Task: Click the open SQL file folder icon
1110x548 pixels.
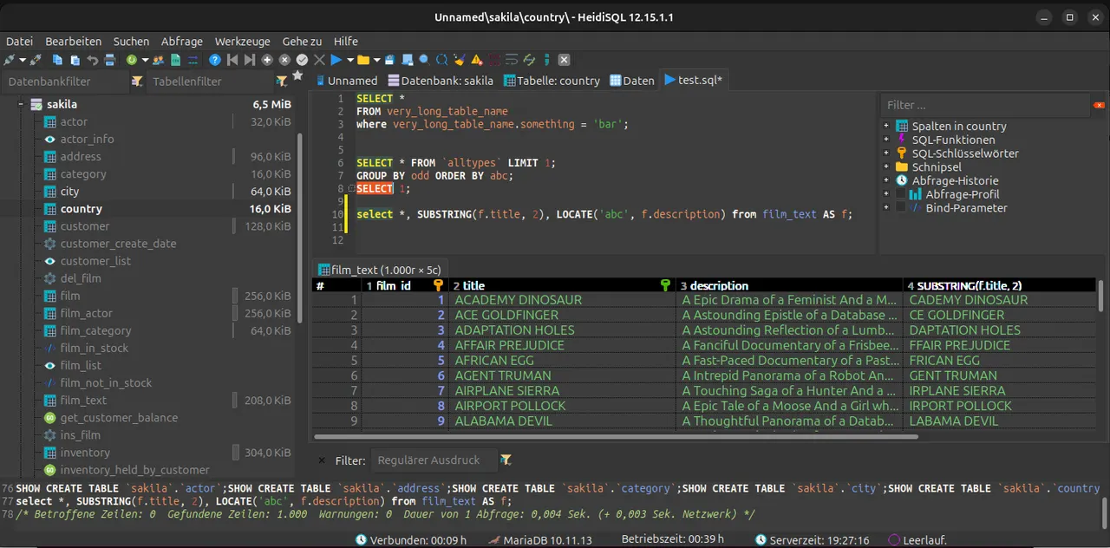Action: point(363,60)
